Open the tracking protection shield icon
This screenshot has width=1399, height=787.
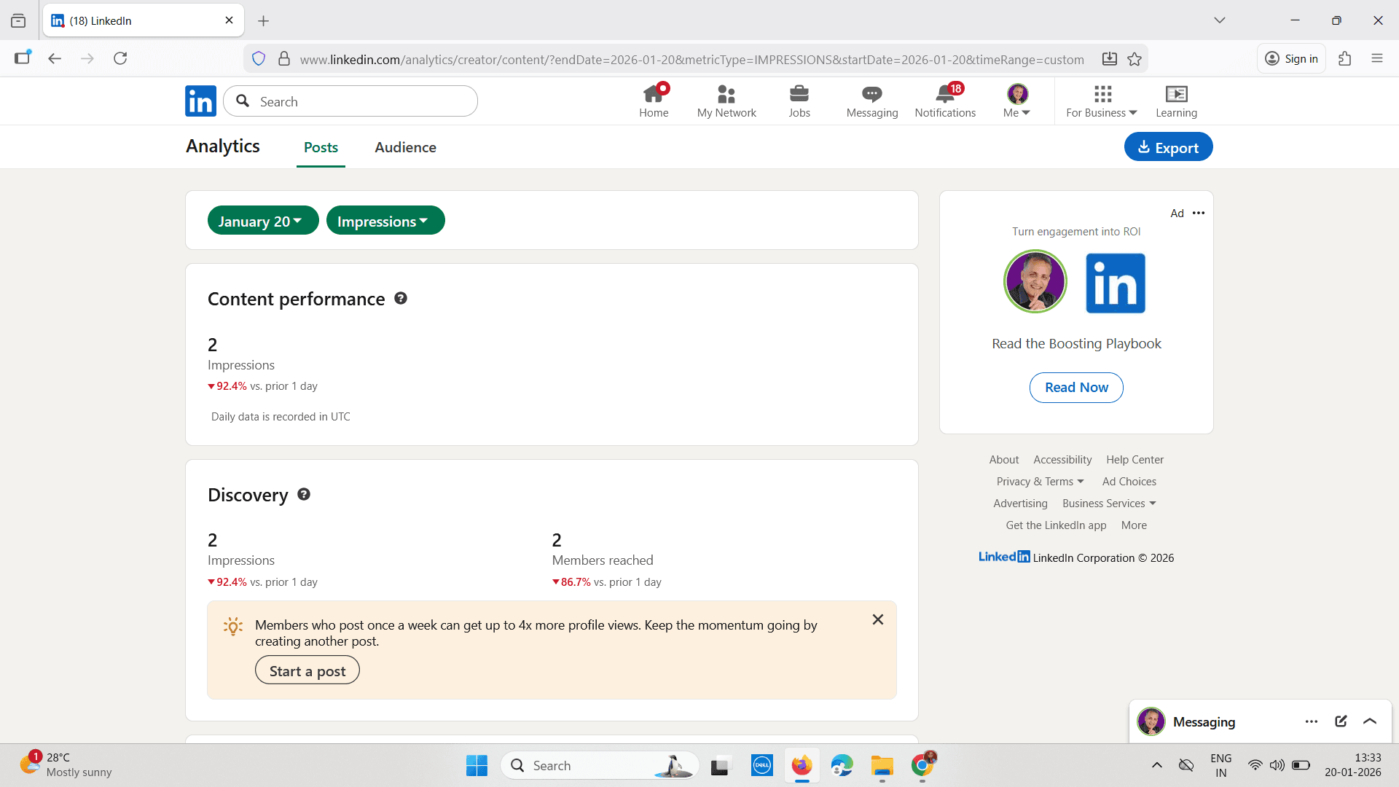(259, 59)
